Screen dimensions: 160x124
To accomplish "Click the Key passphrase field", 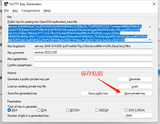I will pyautogui.click(x=93, y=59).
